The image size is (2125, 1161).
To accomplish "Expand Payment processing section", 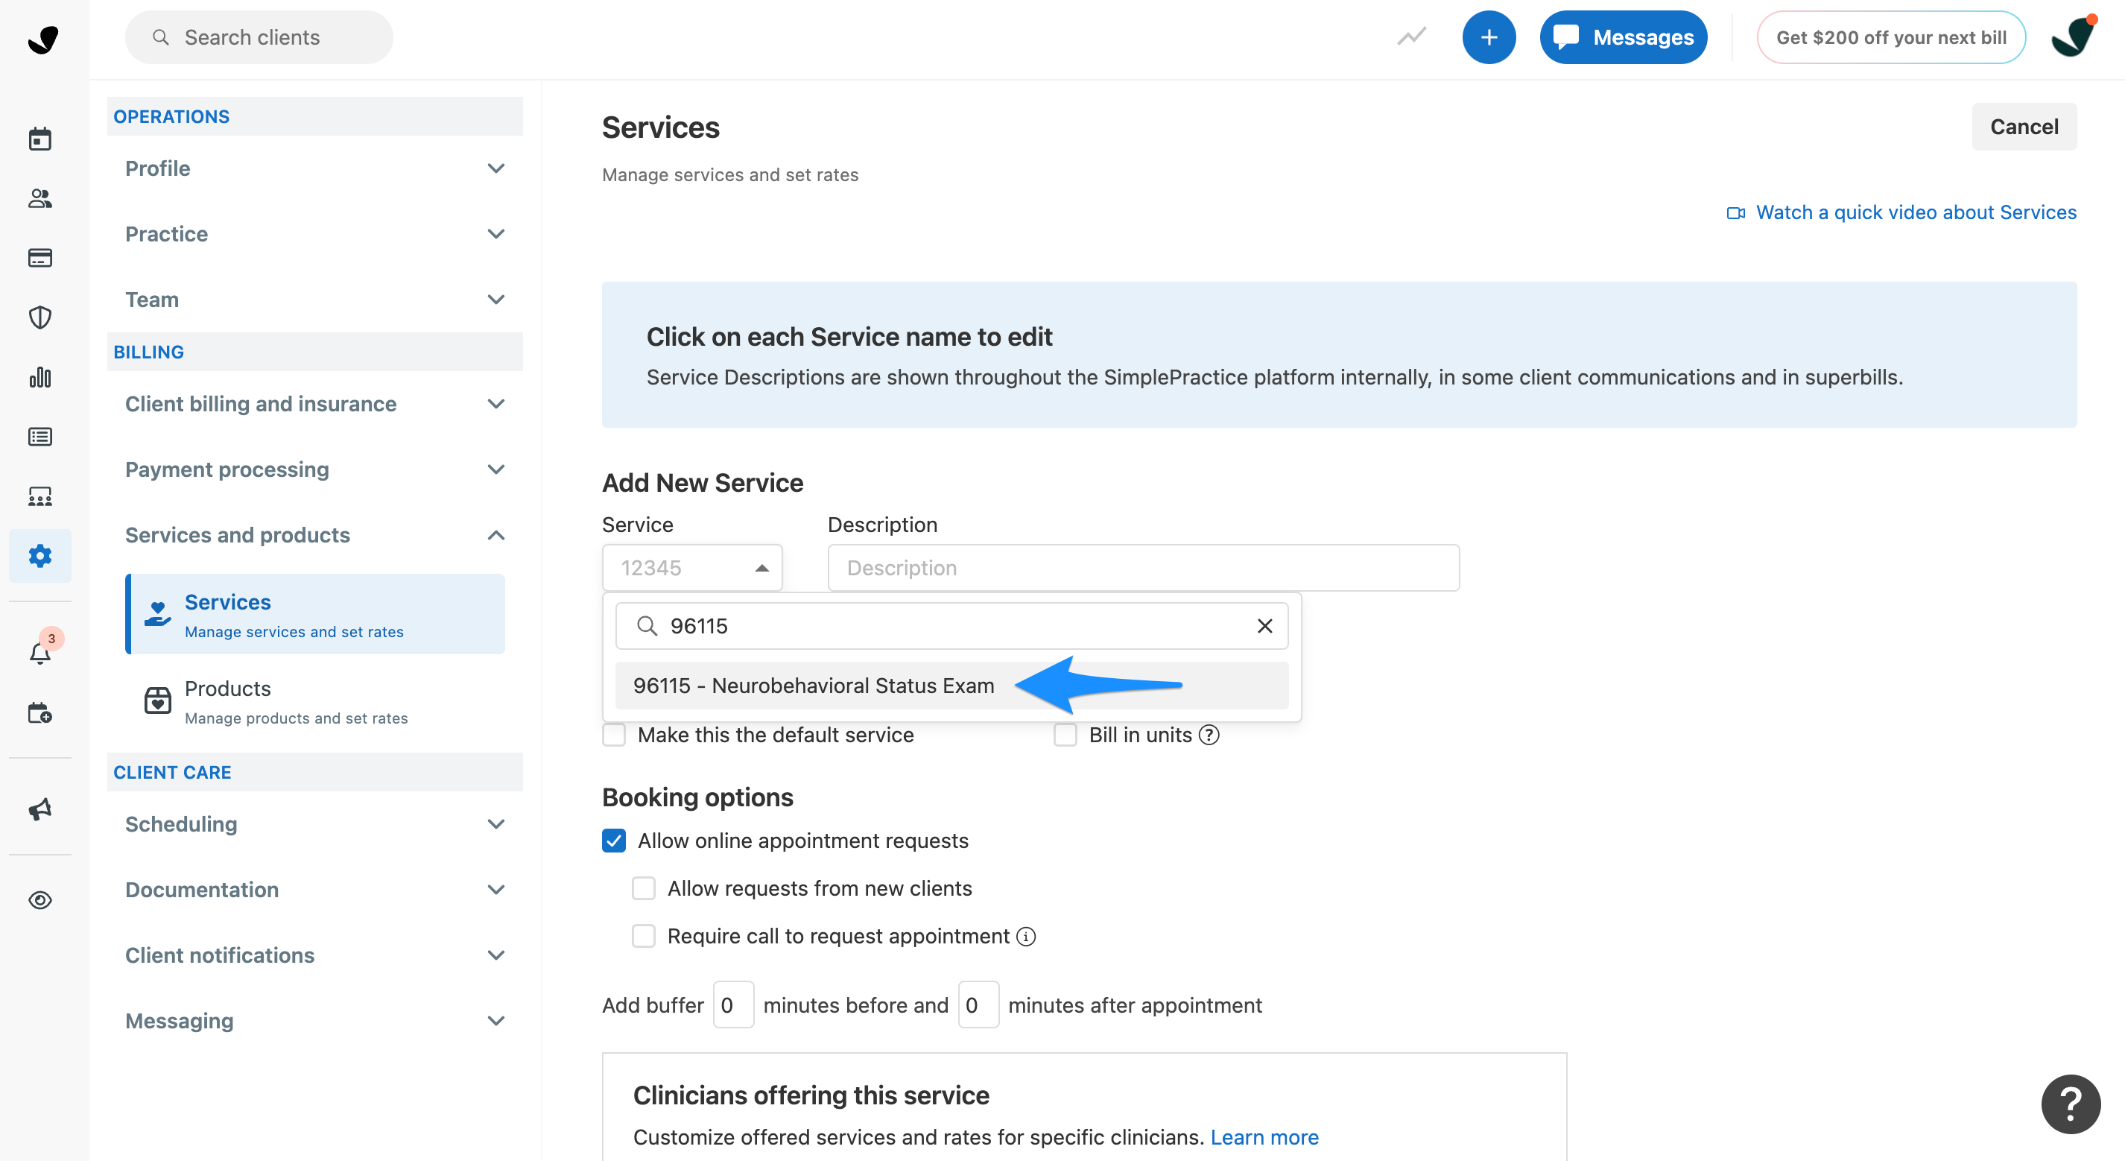I will 315,469.
